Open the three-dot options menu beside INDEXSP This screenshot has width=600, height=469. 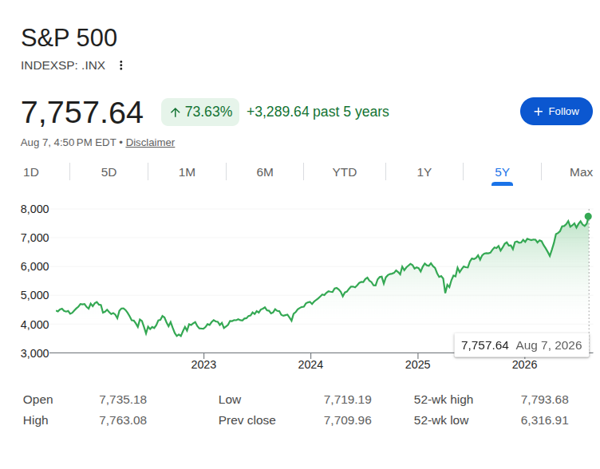coord(121,65)
